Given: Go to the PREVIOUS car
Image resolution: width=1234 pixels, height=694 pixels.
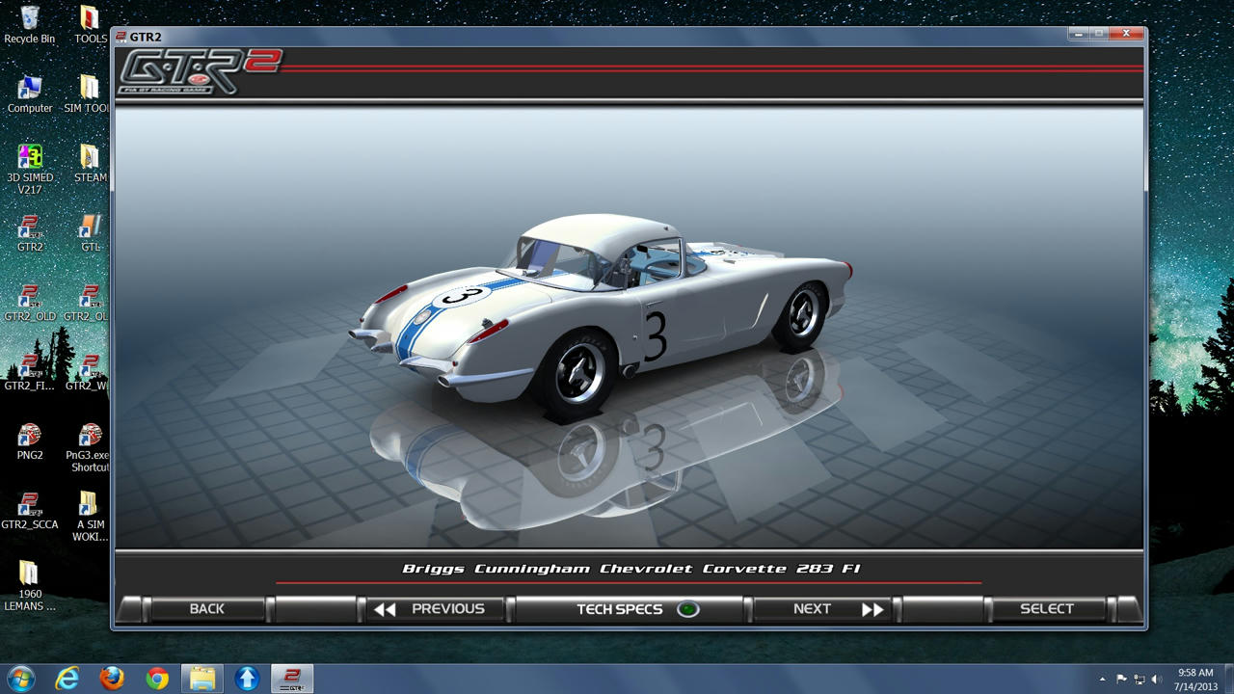Looking at the screenshot, I should (435, 609).
